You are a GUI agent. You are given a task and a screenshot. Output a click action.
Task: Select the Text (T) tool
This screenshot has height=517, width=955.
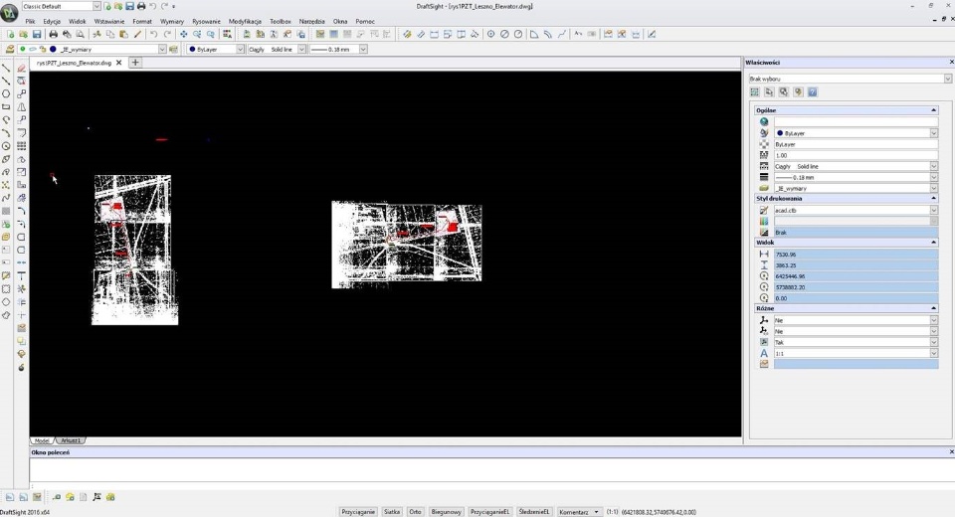(x=21, y=275)
